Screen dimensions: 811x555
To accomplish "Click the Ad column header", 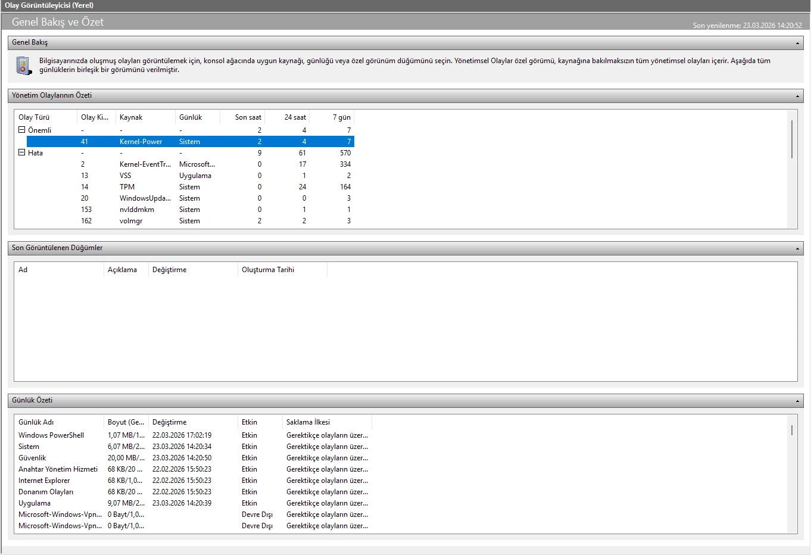I will 59,270.
